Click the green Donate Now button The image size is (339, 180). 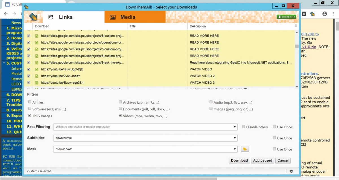(x=286, y=17)
